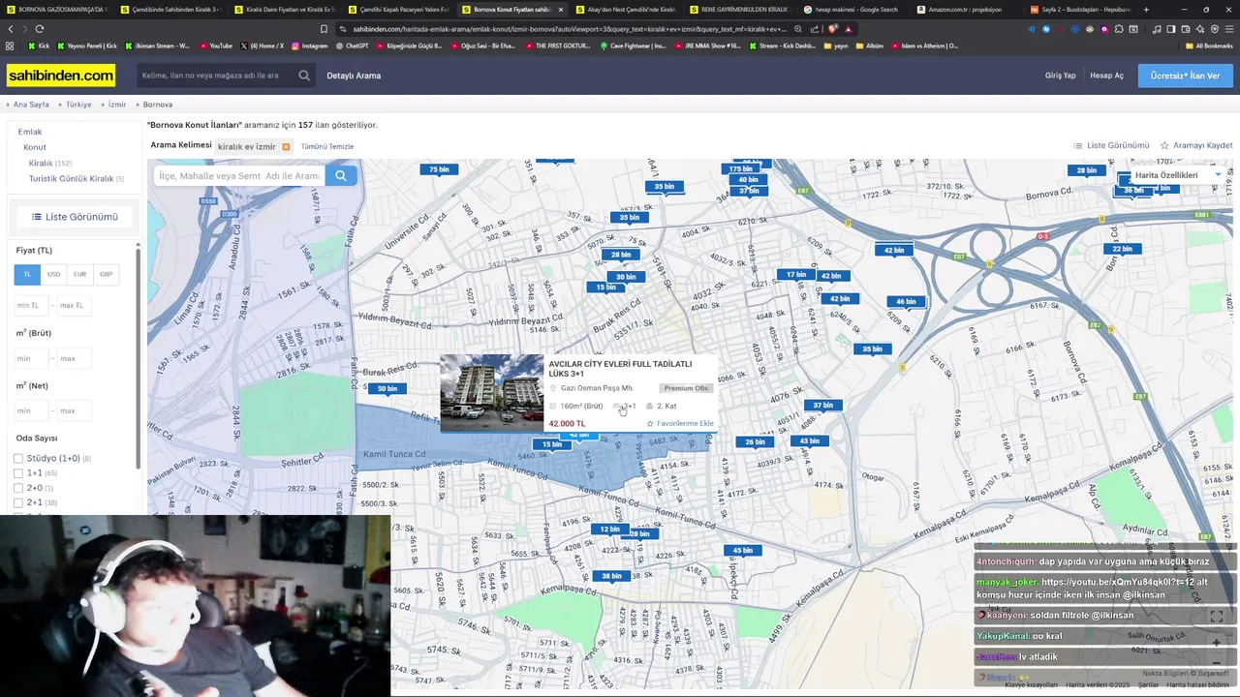The width and height of the screenshot is (1240, 697).
Task: Click Favorilerime Ekle on listing popup
Action: click(680, 423)
